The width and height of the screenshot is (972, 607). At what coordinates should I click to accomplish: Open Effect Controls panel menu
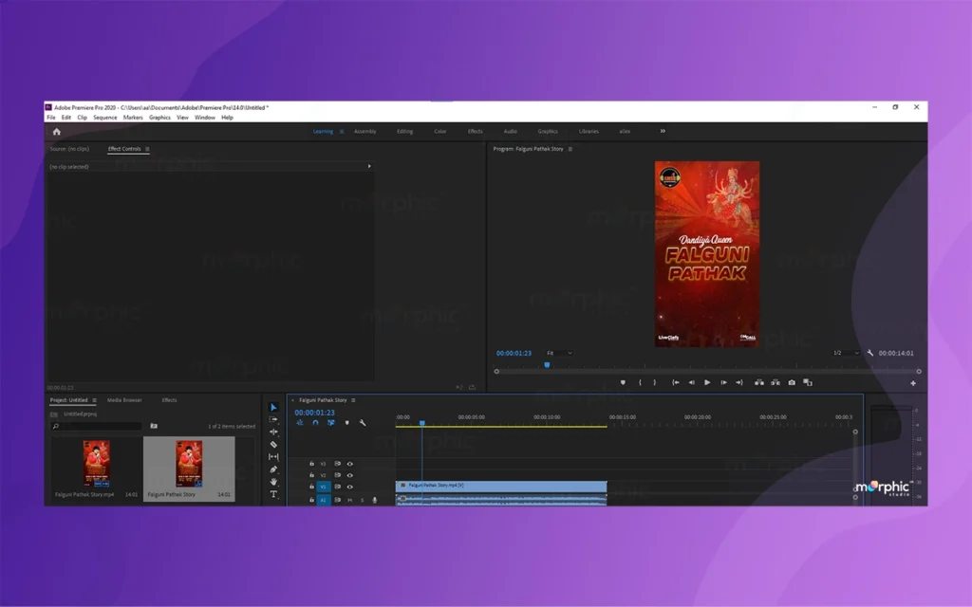pyautogui.click(x=147, y=149)
